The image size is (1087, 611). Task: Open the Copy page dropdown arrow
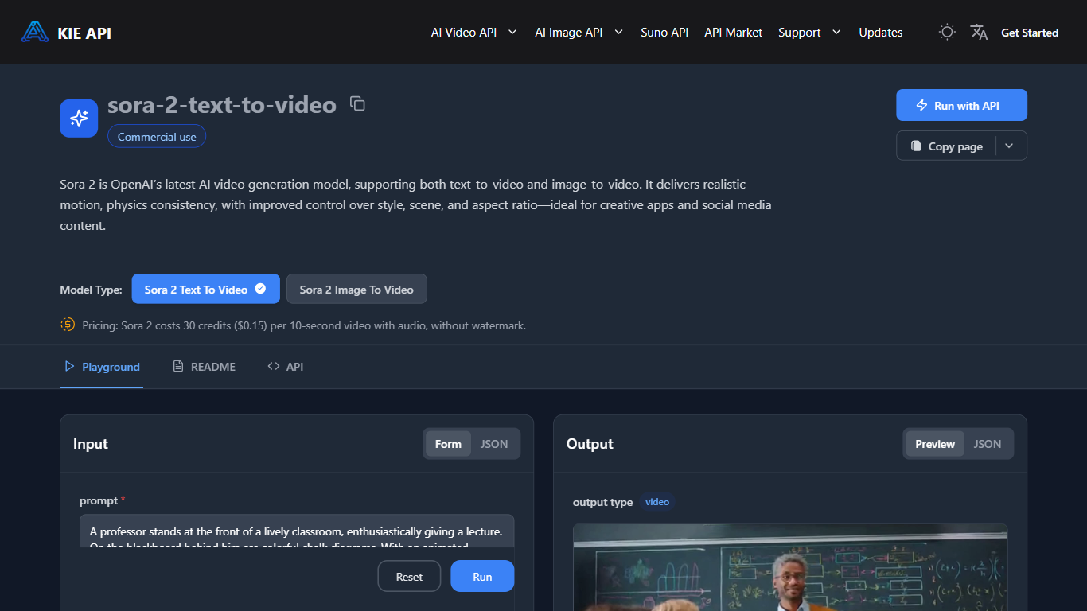pos(1009,146)
